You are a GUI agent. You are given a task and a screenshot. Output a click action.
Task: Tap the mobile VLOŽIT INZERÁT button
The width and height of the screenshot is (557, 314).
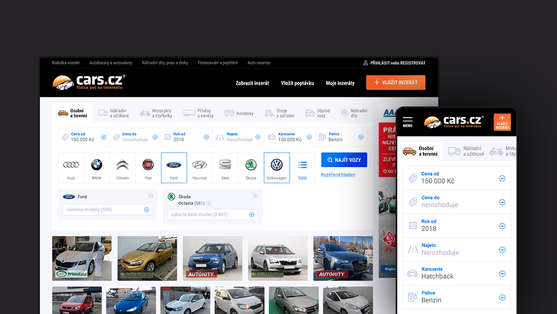coord(502,122)
